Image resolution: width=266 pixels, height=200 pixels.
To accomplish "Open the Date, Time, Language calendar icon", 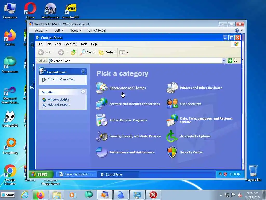I will 172,120.
